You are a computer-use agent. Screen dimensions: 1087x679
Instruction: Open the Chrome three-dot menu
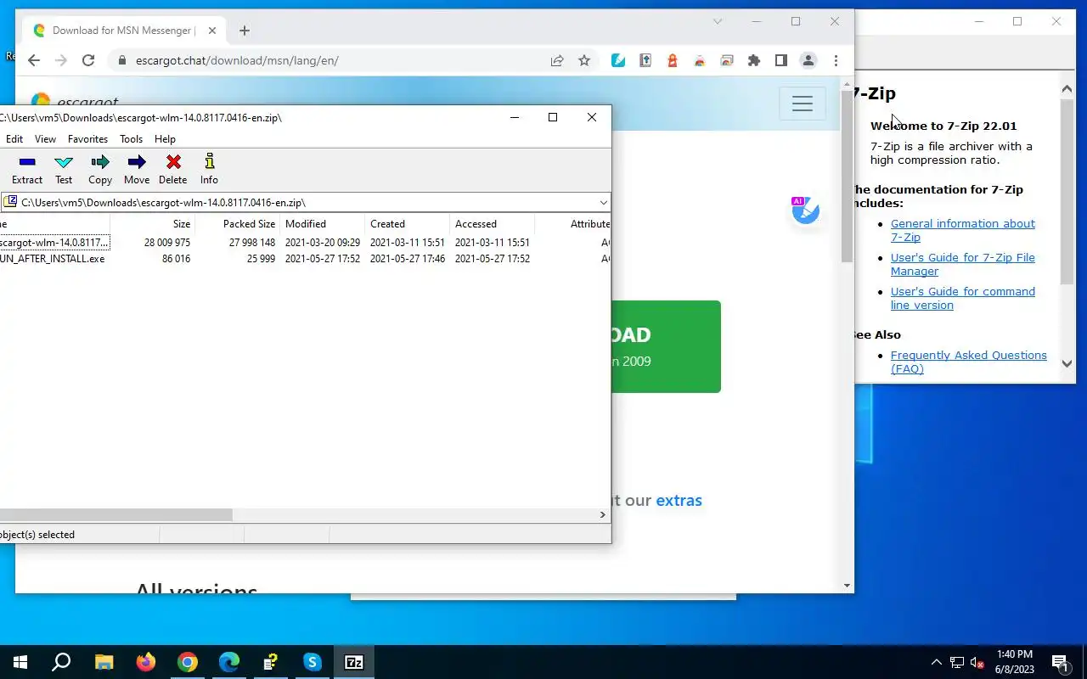pyautogui.click(x=836, y=60)
